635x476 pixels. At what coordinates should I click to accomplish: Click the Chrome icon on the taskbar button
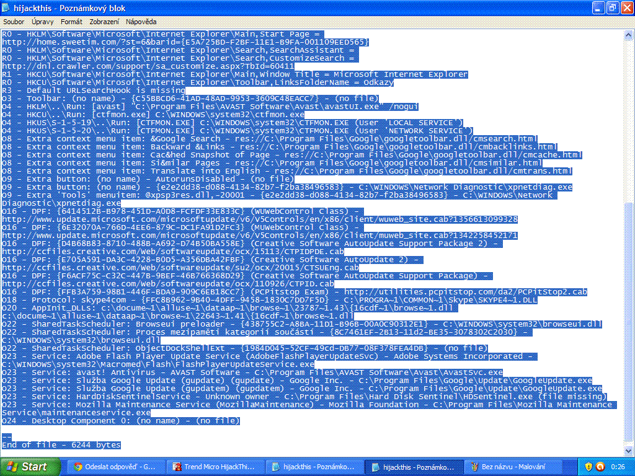pos(78,467)
